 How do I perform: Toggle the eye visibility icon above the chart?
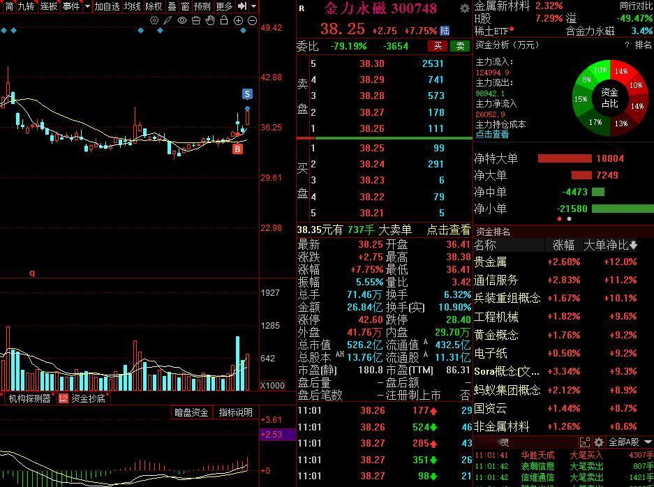182,20
